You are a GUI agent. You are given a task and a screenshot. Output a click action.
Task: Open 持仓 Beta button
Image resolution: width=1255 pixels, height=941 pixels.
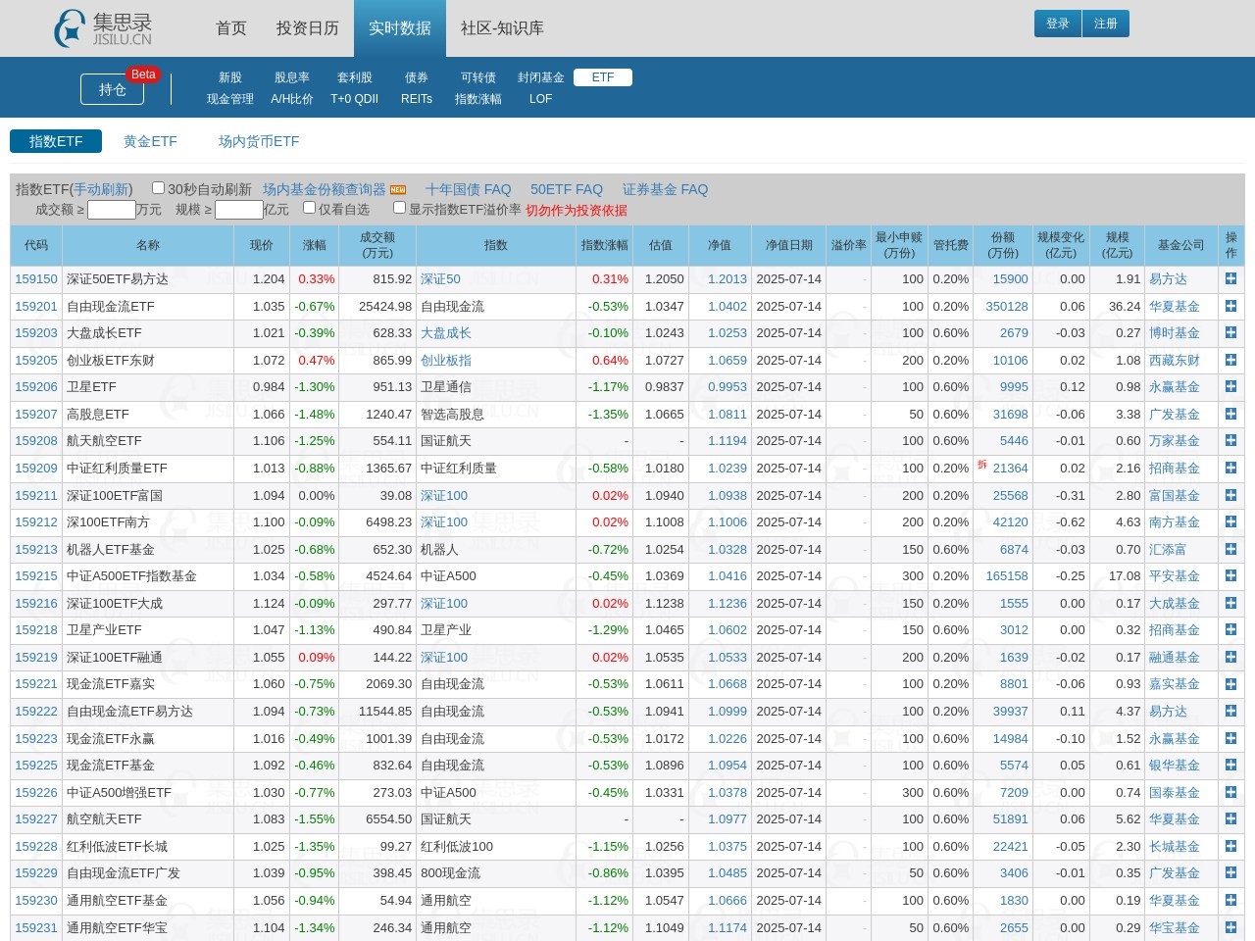(113, 89)
